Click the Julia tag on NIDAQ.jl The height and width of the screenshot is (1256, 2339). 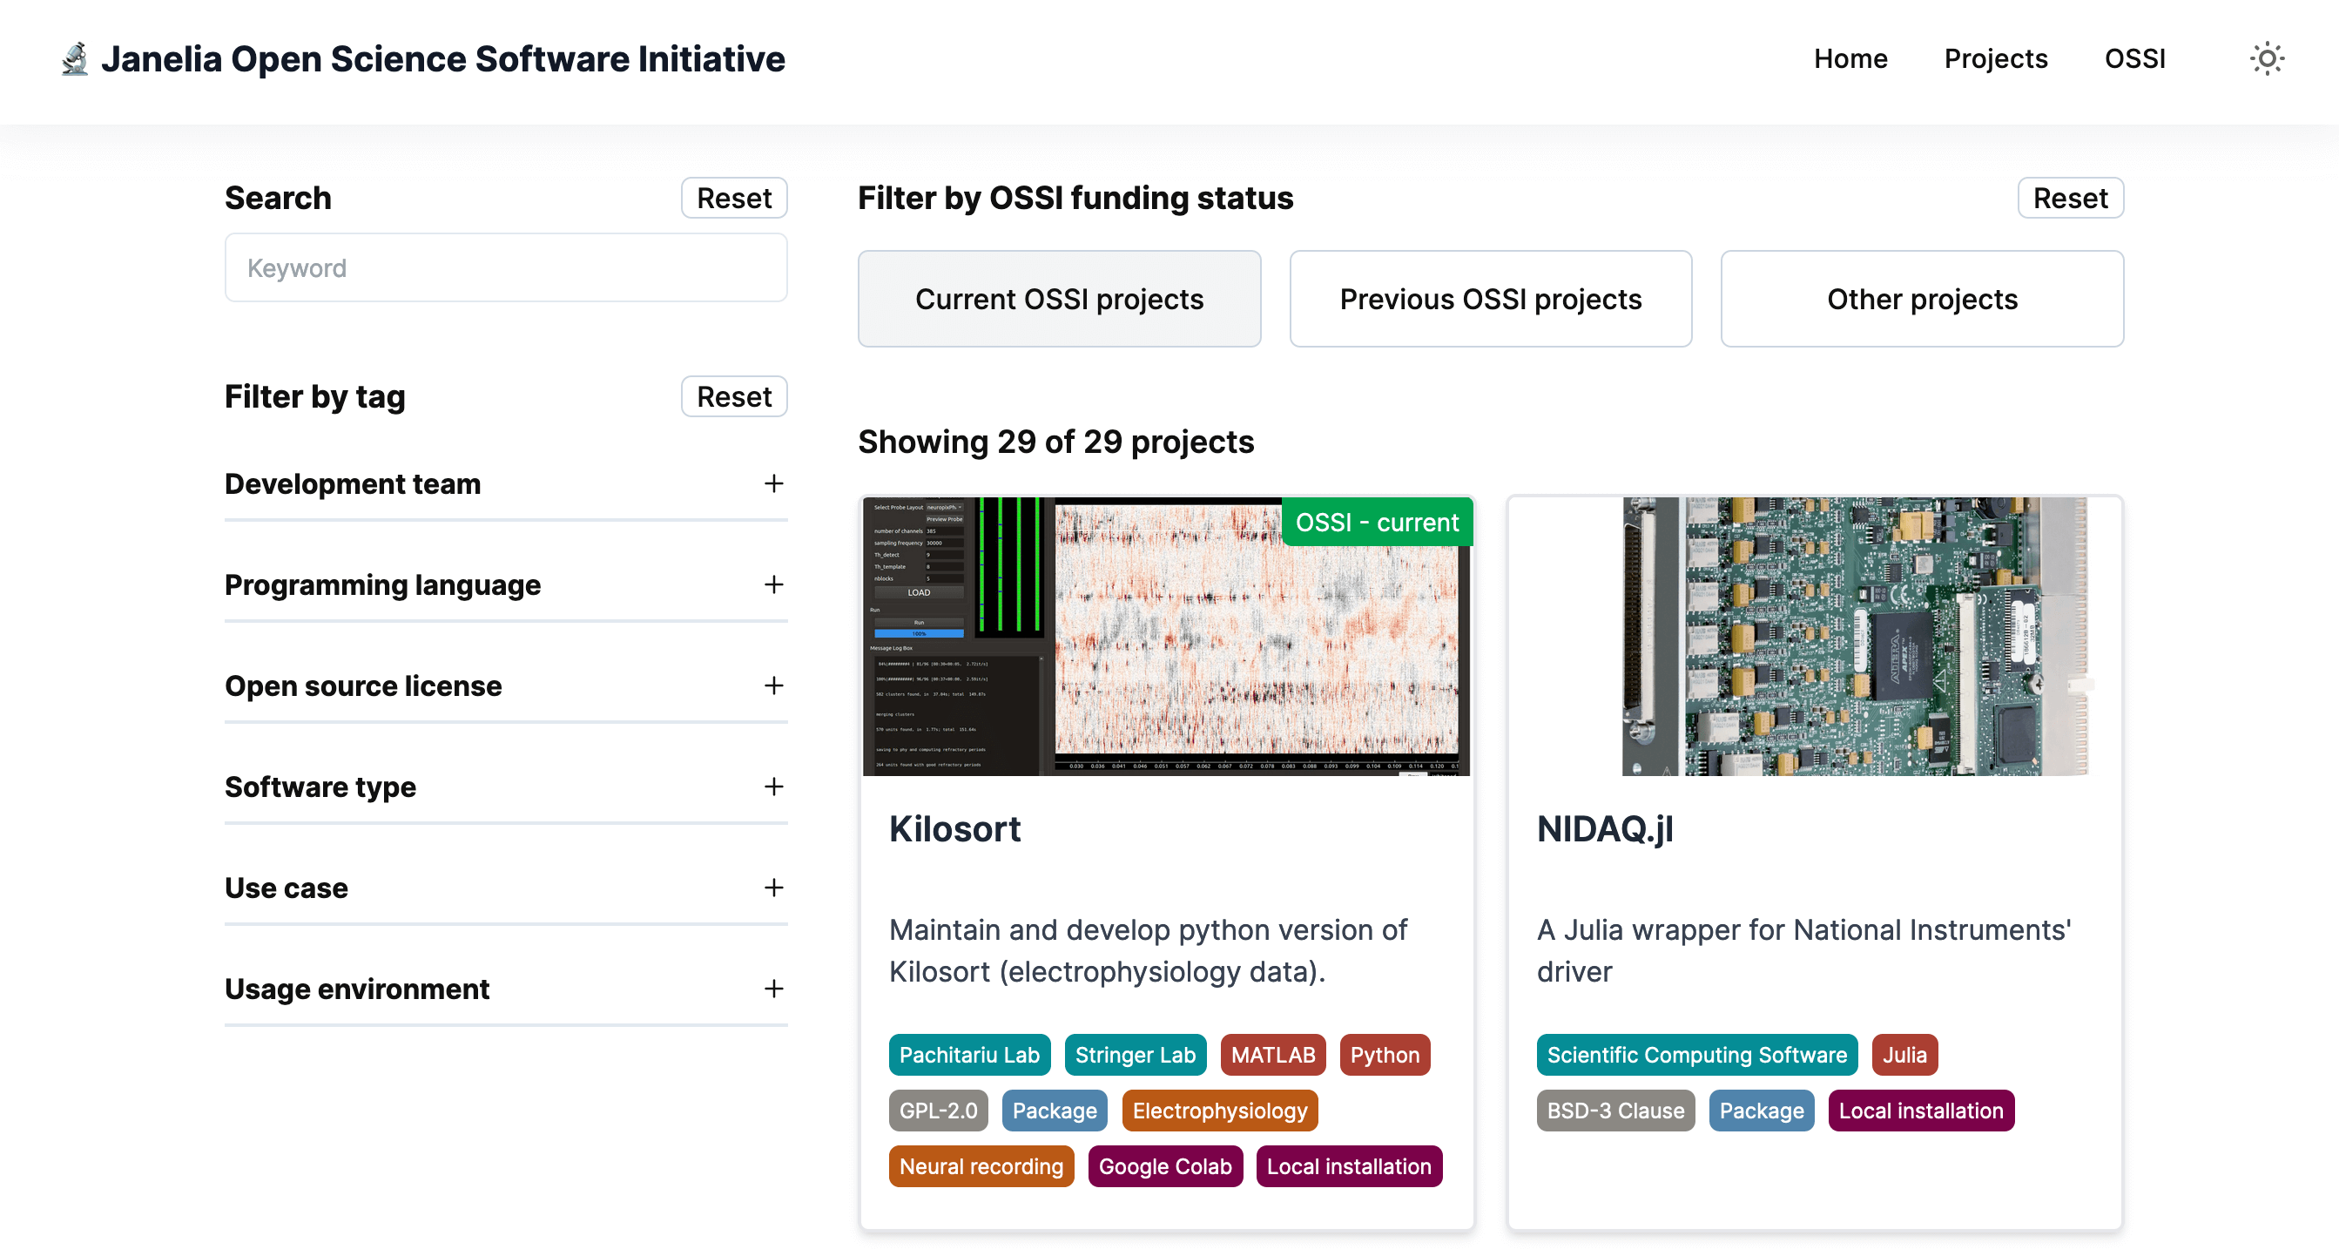point(1904,1055)
